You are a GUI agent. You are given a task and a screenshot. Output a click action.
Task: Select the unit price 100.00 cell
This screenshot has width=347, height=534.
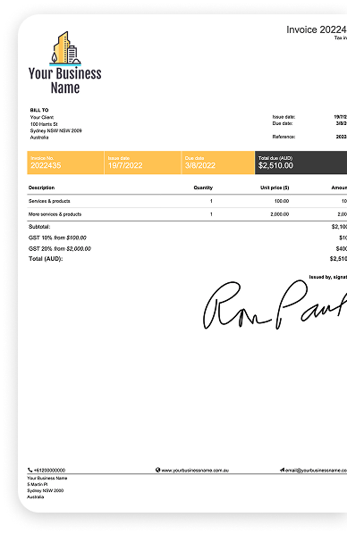pyautogui.click(x=282, y=201)
